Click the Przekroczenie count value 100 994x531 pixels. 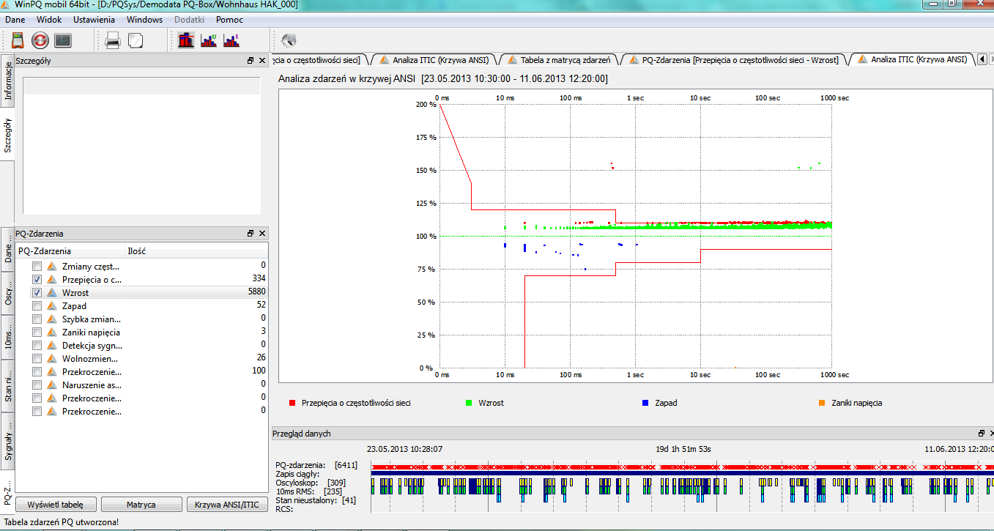pyautogui.click(x=259, y=371)
